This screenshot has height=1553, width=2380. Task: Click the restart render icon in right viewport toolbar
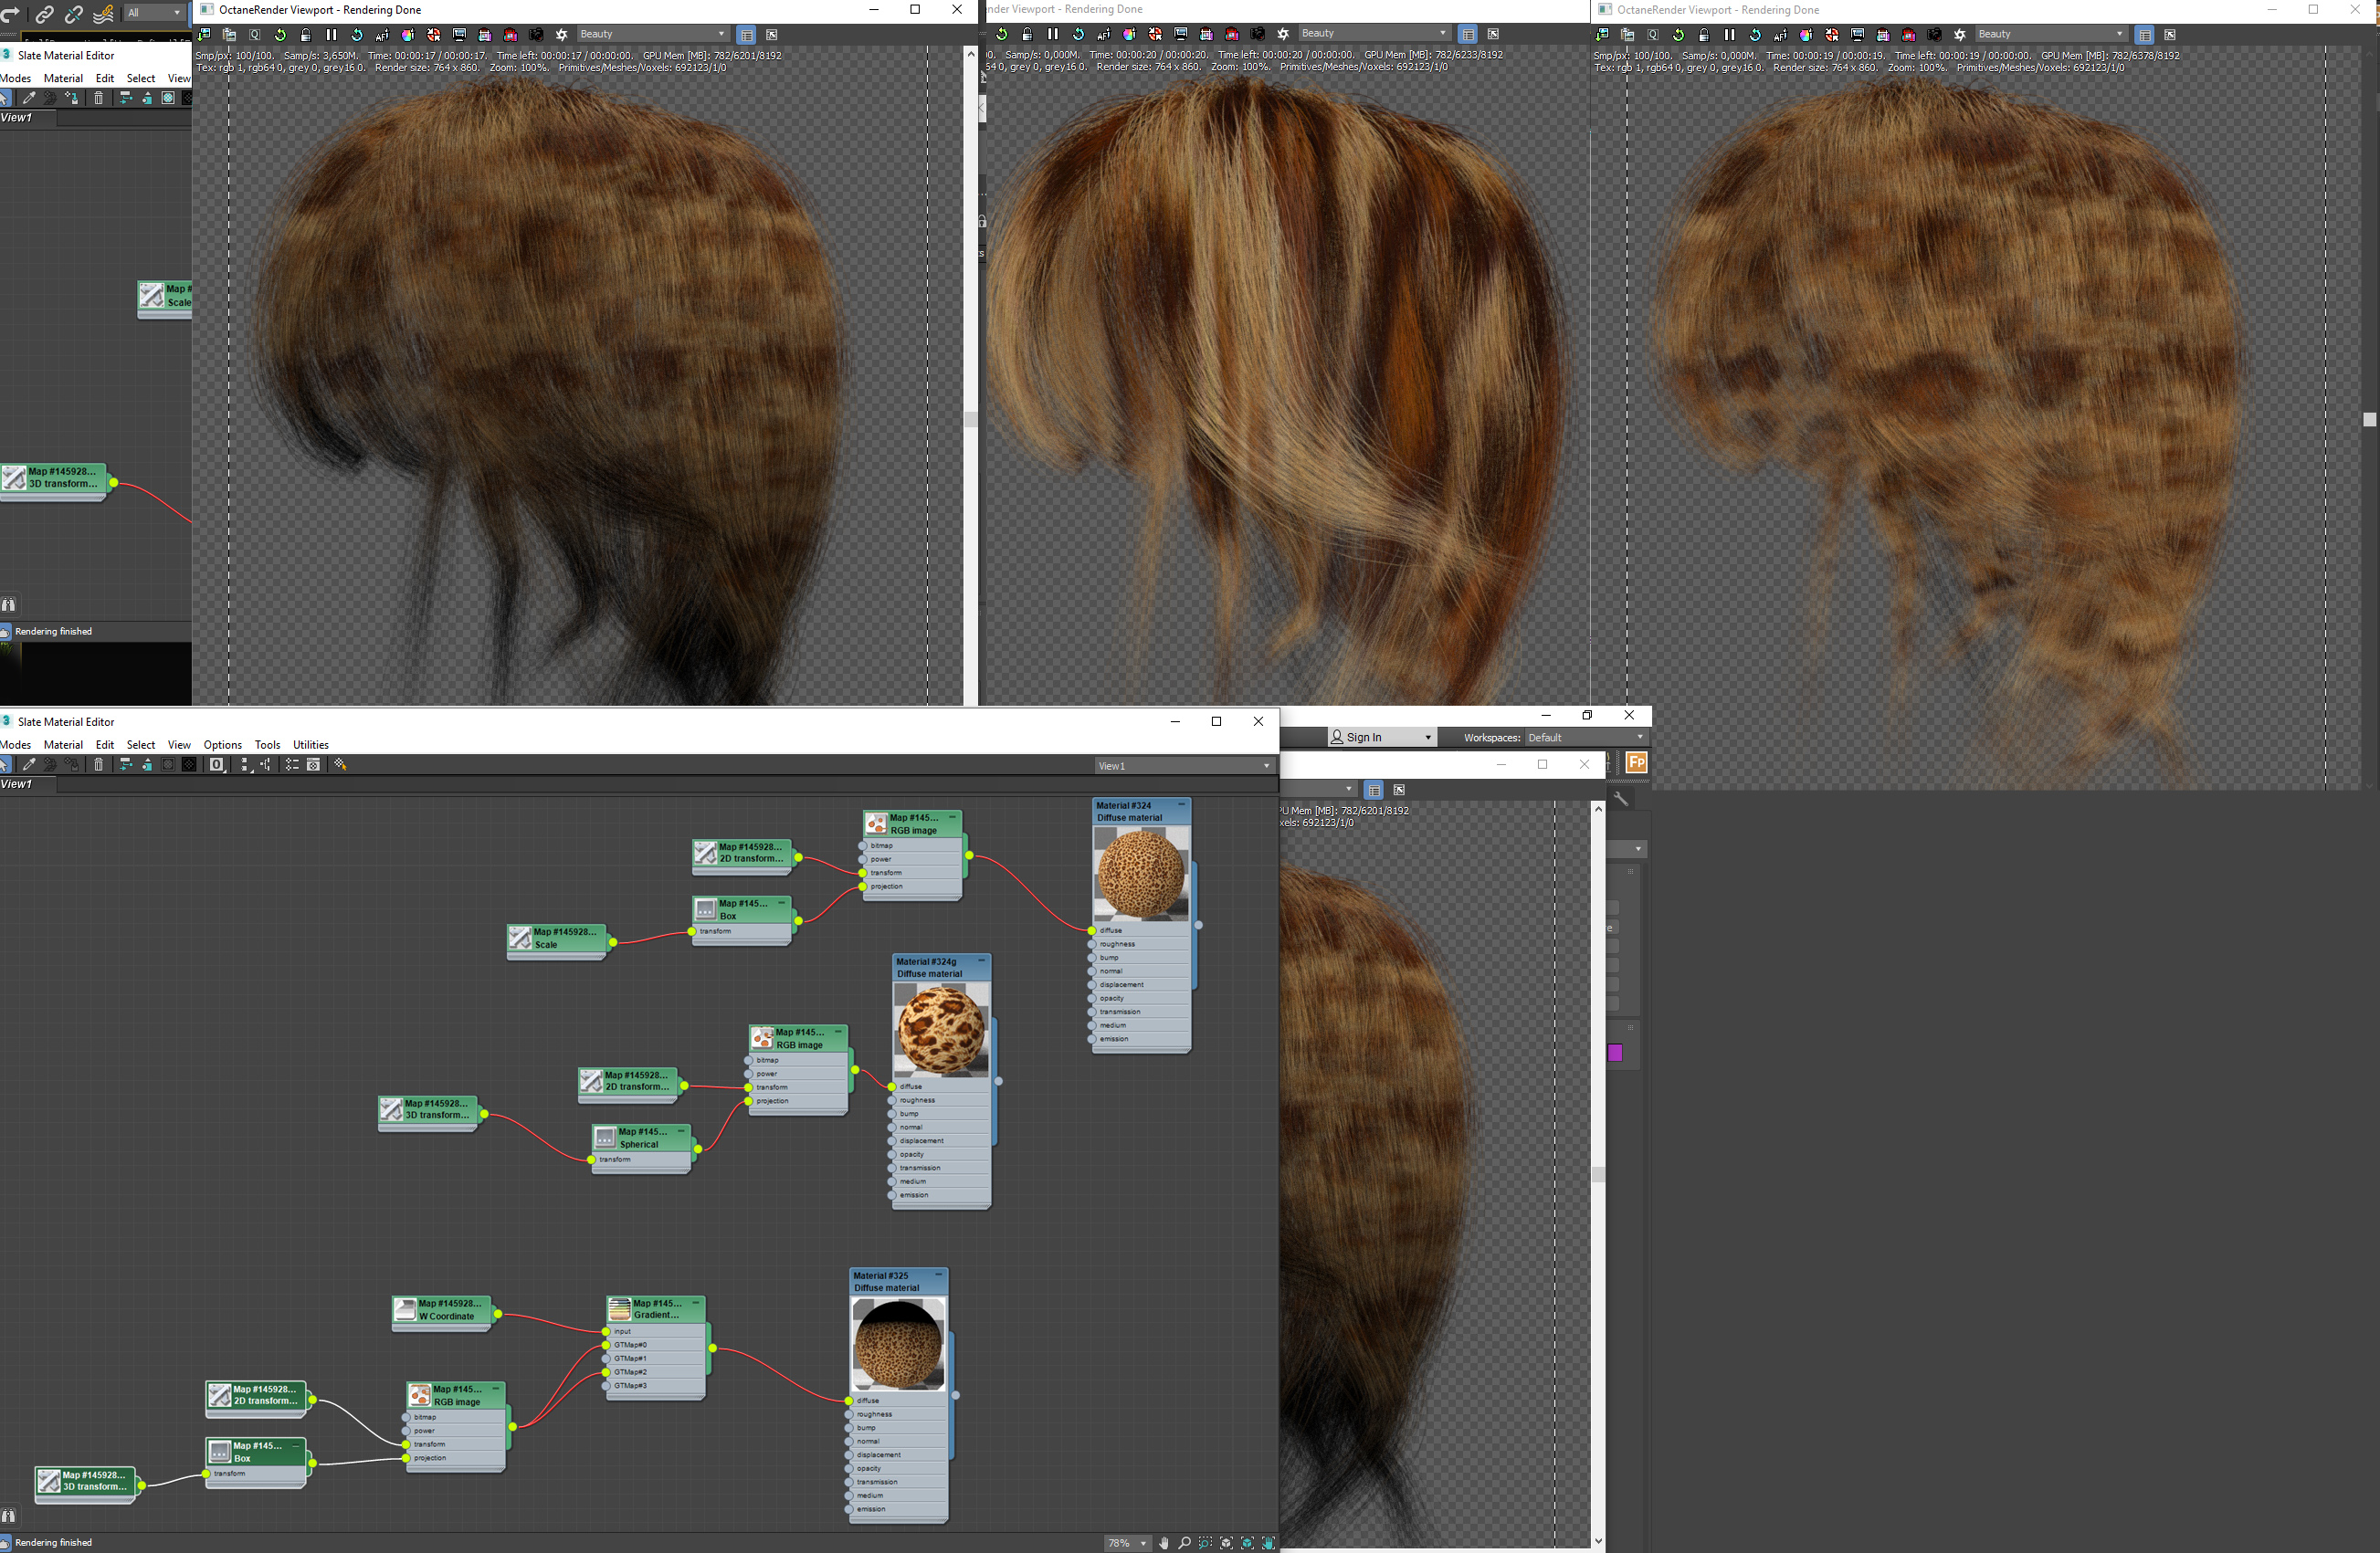tap(1678, 35)
